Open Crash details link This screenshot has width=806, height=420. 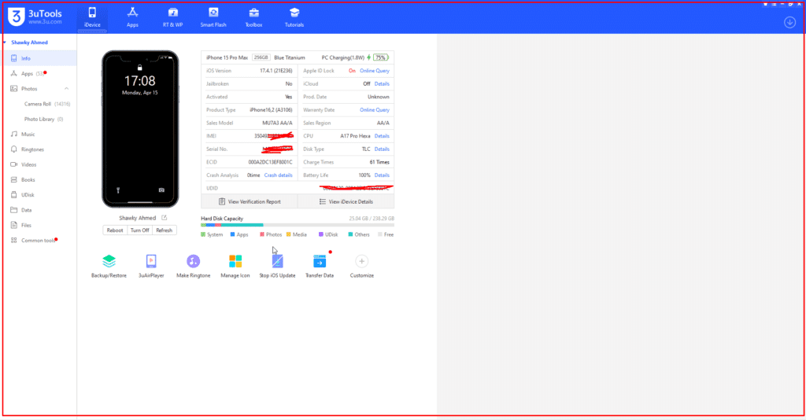click(x=278, y=175)
